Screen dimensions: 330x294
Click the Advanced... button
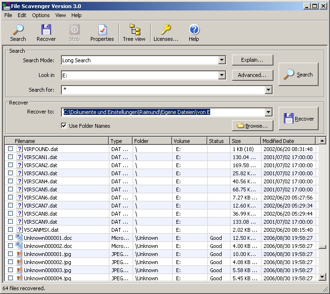click(252, 75)
